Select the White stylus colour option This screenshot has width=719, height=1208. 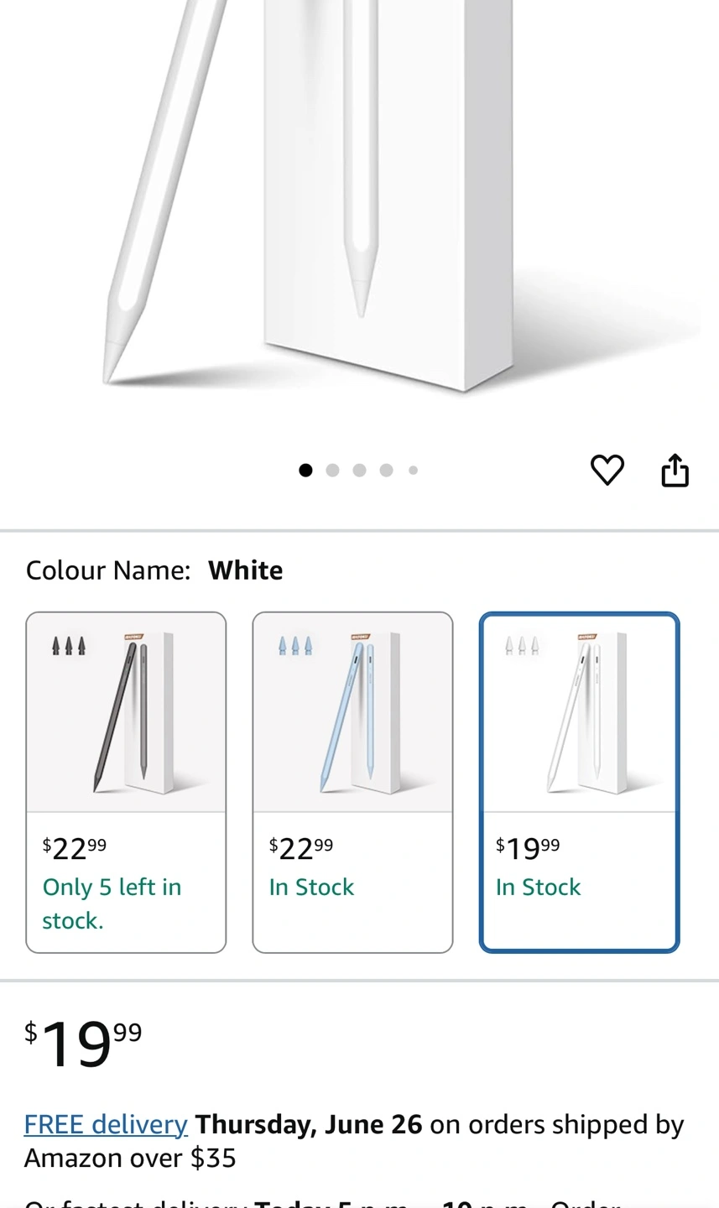[x=579, y=782]
